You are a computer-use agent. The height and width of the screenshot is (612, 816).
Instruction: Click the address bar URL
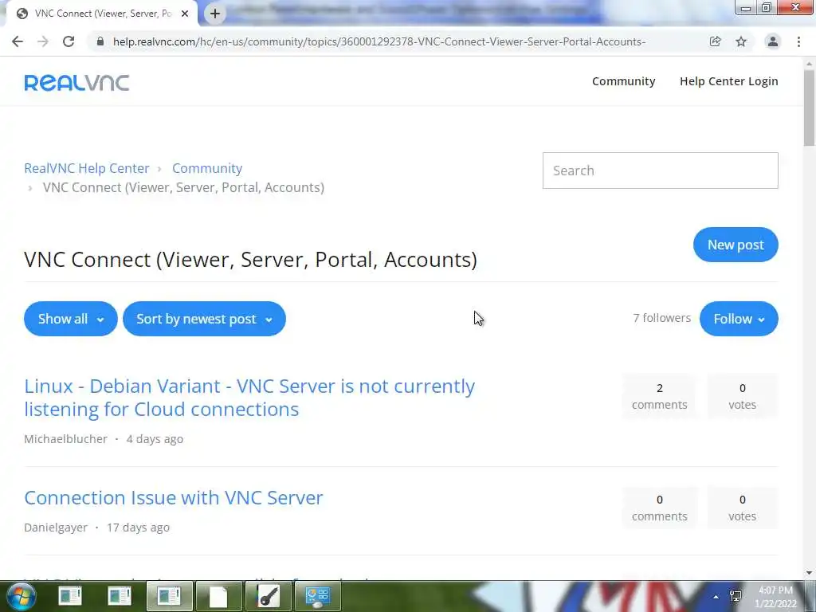tap(379, 41)
